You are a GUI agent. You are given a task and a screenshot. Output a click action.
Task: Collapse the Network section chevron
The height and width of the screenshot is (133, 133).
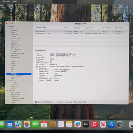click(x=7, y=80)
